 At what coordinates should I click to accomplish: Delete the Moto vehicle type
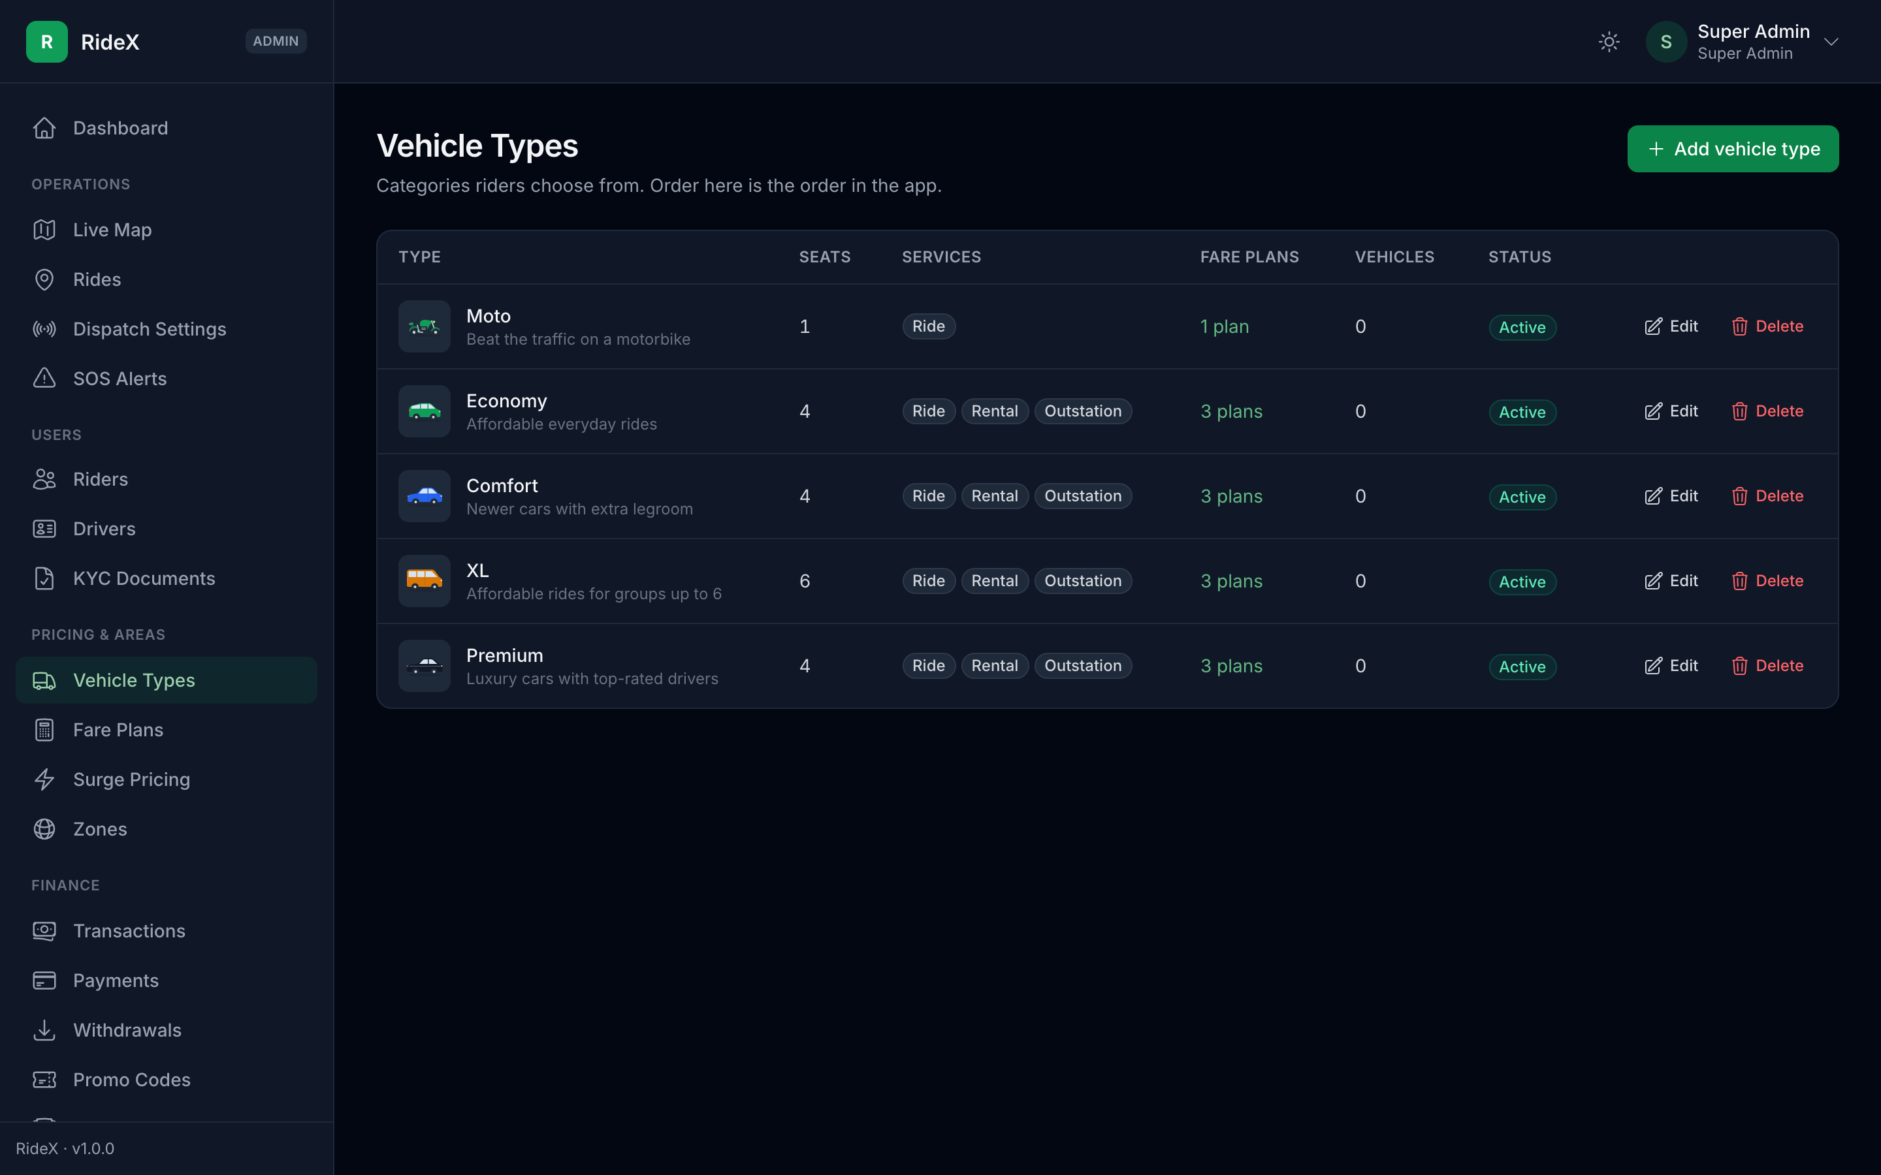click(1767, 326)
